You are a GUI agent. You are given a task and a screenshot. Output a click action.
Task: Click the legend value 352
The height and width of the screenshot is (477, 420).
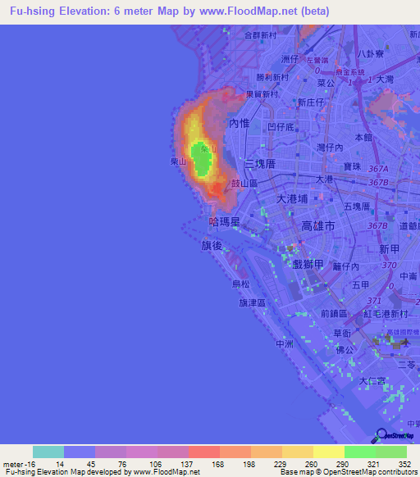404,465
